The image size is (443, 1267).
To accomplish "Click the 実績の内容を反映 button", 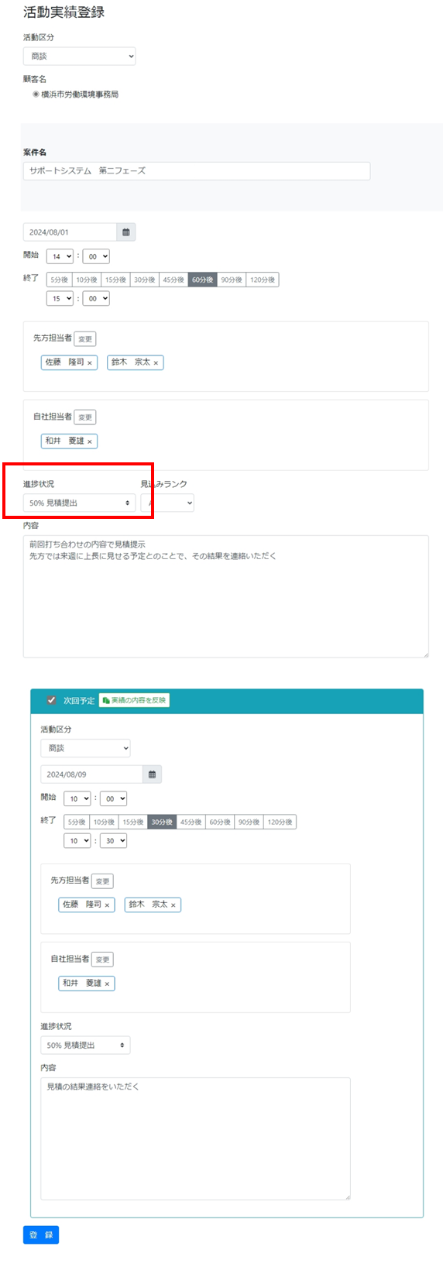I will (x=134, y=700).
